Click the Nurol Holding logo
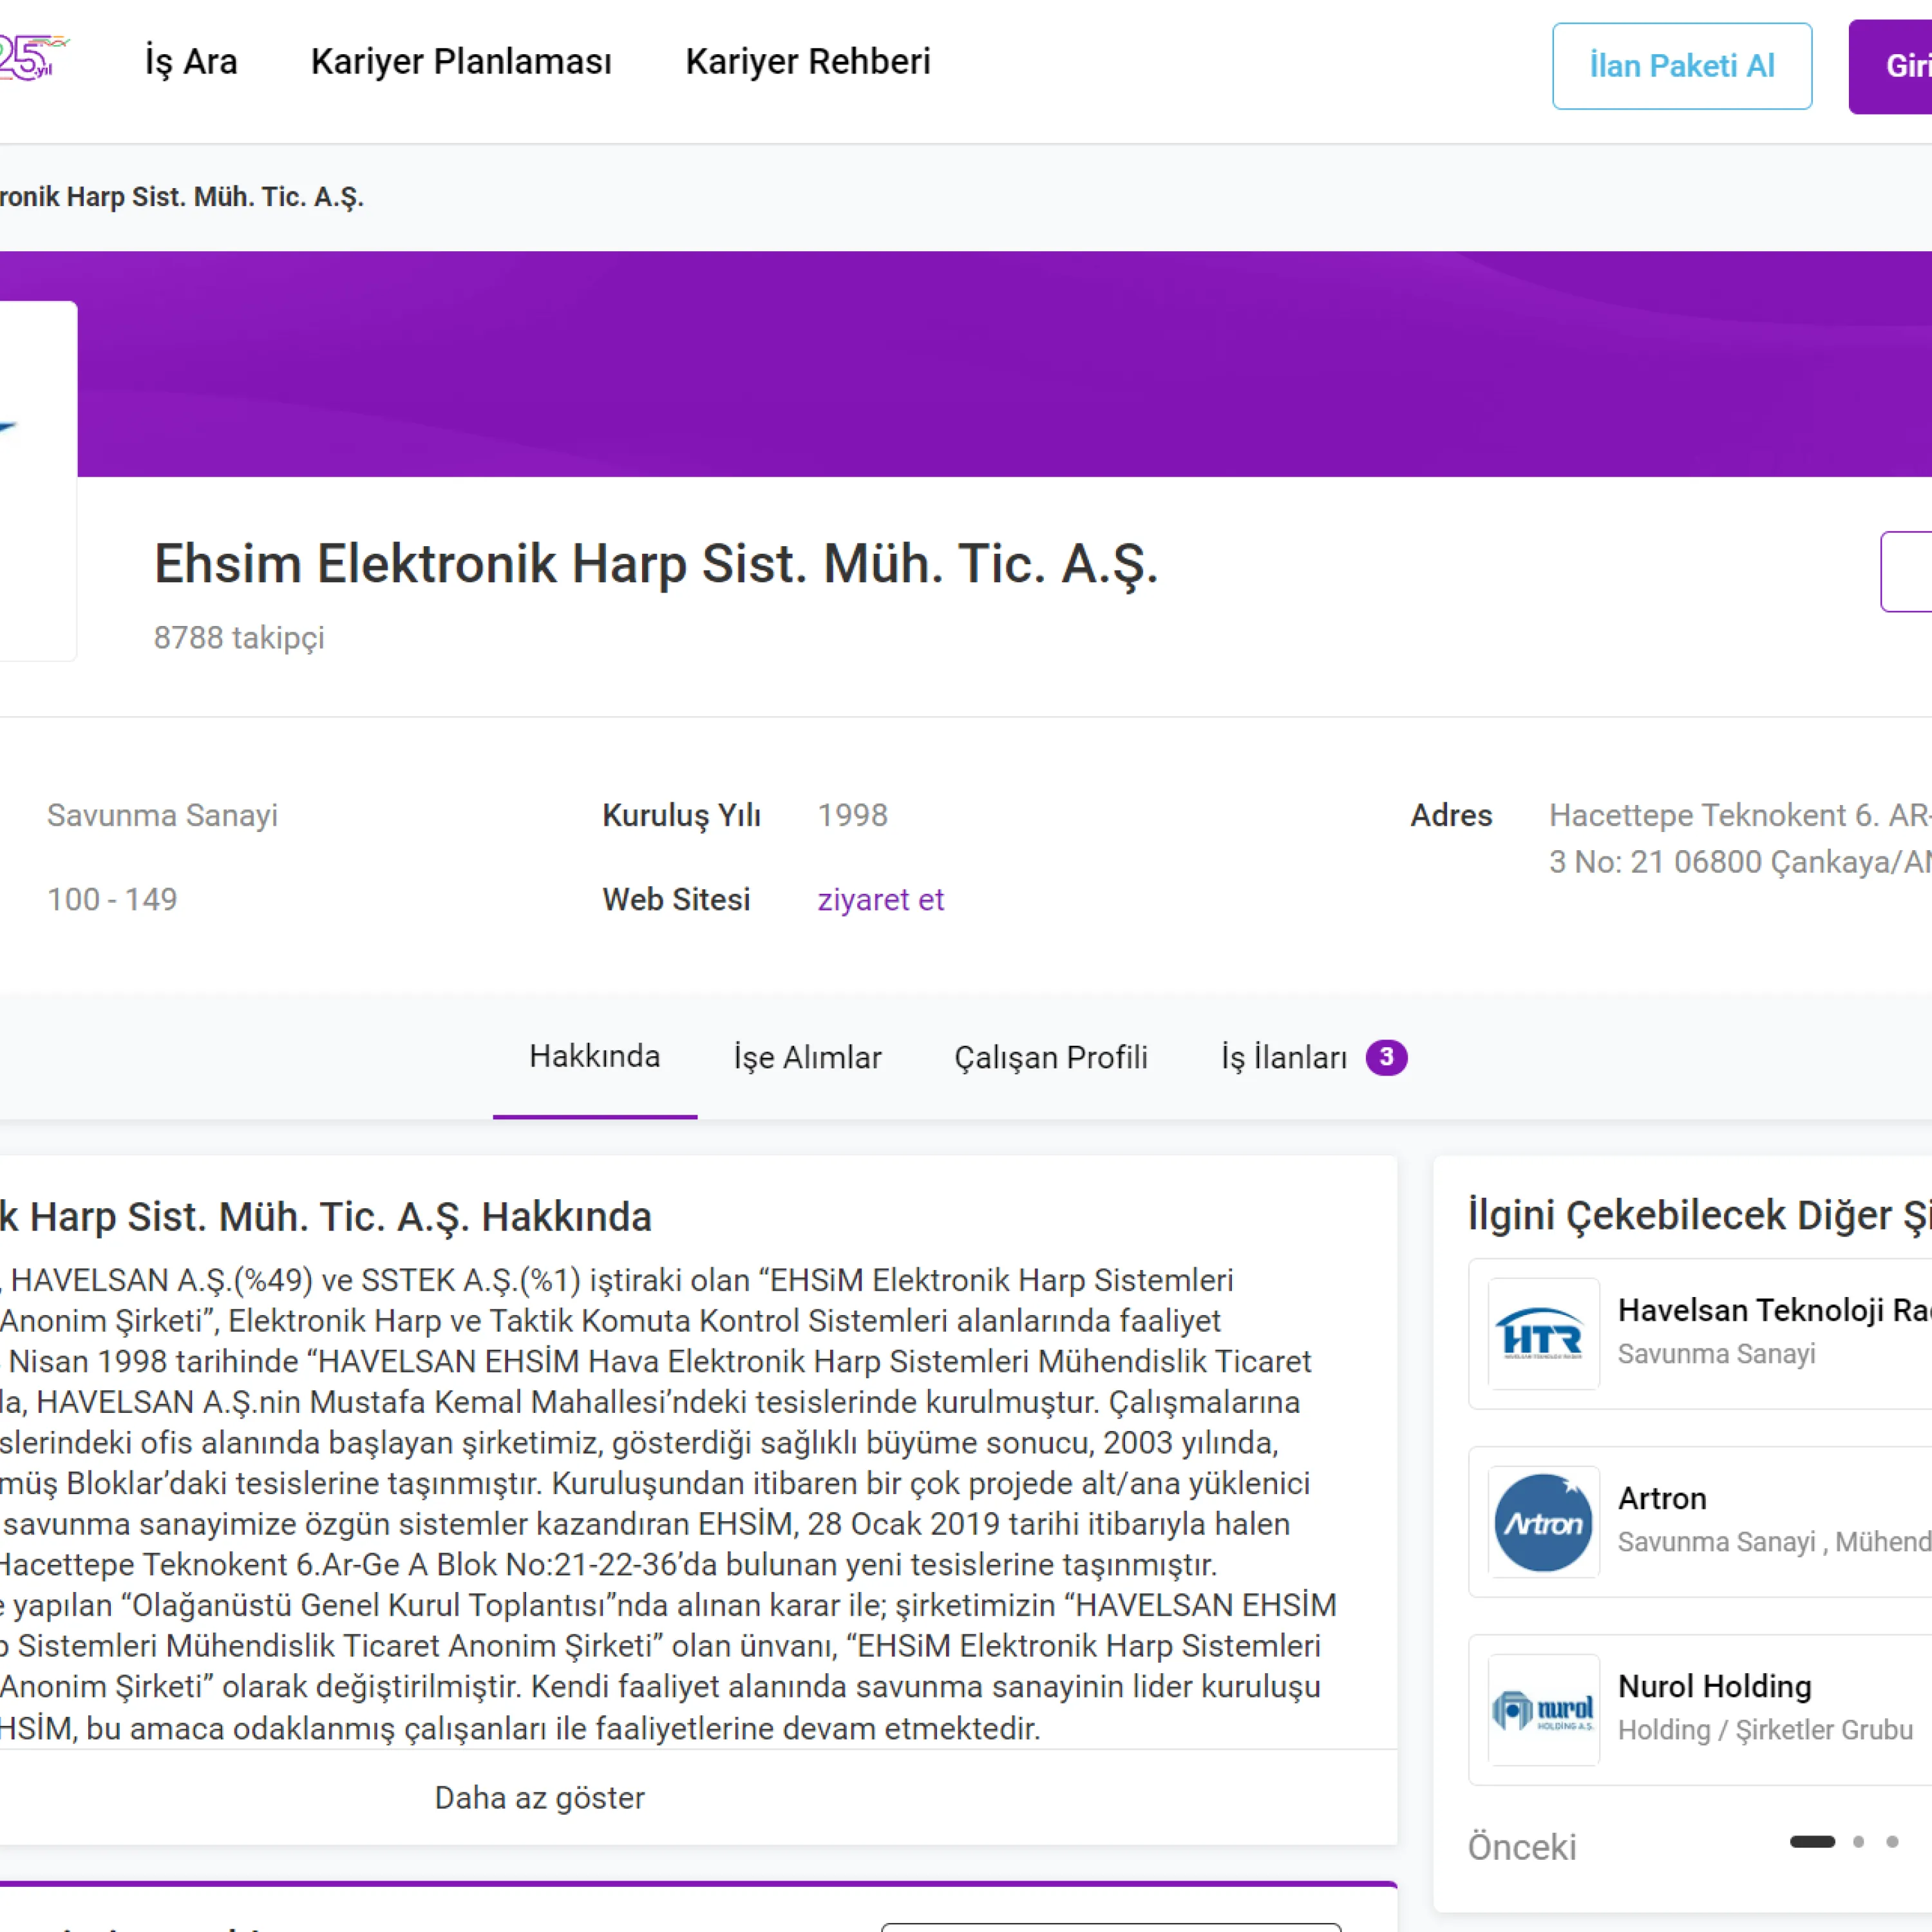 [1542, 1710]
